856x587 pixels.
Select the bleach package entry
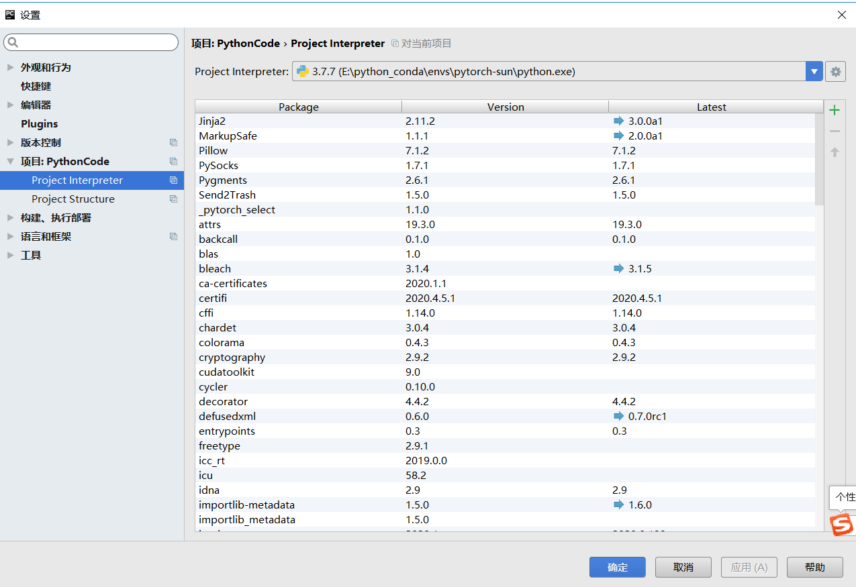point(215,268)
